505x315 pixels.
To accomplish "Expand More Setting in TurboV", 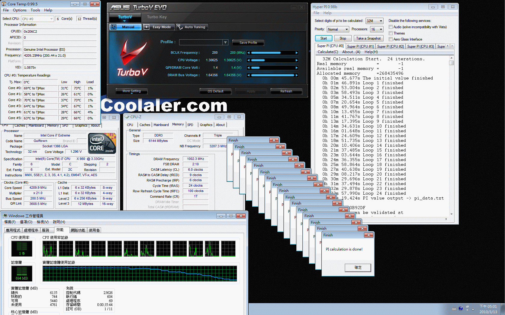I will (x=132, y=91).
